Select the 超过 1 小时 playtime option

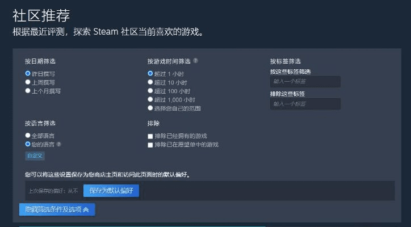coord(150,74)
